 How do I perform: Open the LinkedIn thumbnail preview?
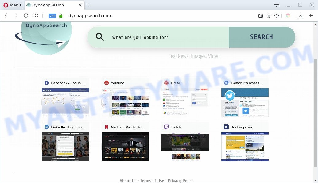tap(65, 147)
